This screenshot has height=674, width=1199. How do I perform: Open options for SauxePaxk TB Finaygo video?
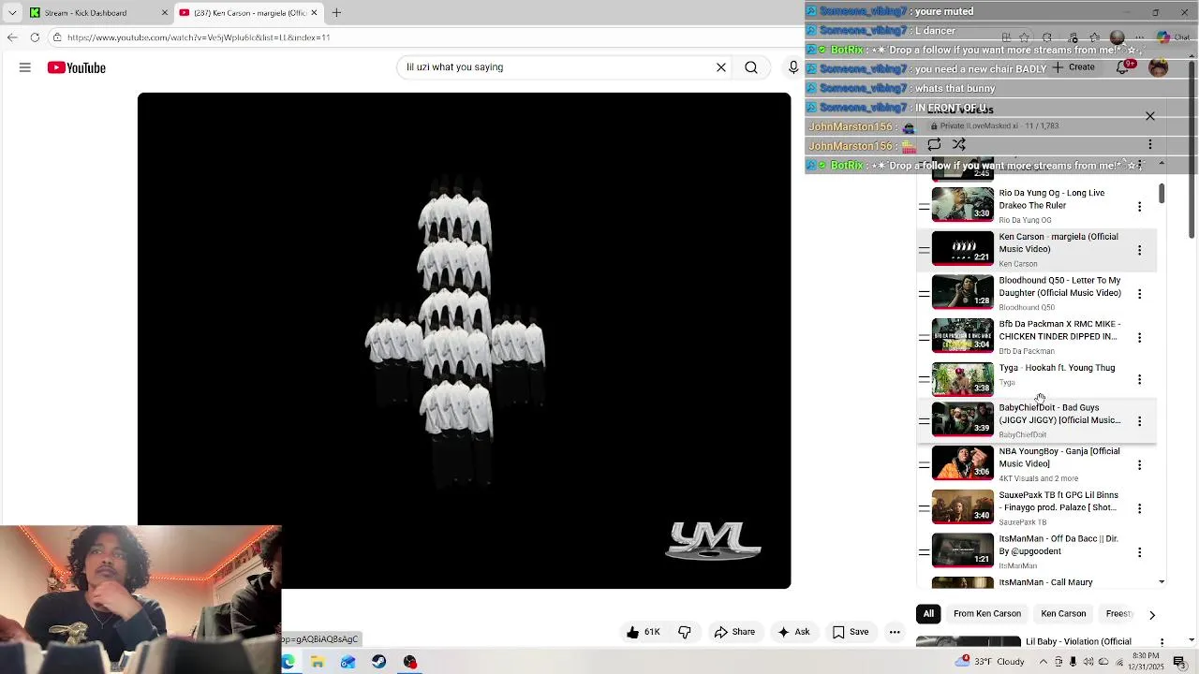tap(1140, 508)
